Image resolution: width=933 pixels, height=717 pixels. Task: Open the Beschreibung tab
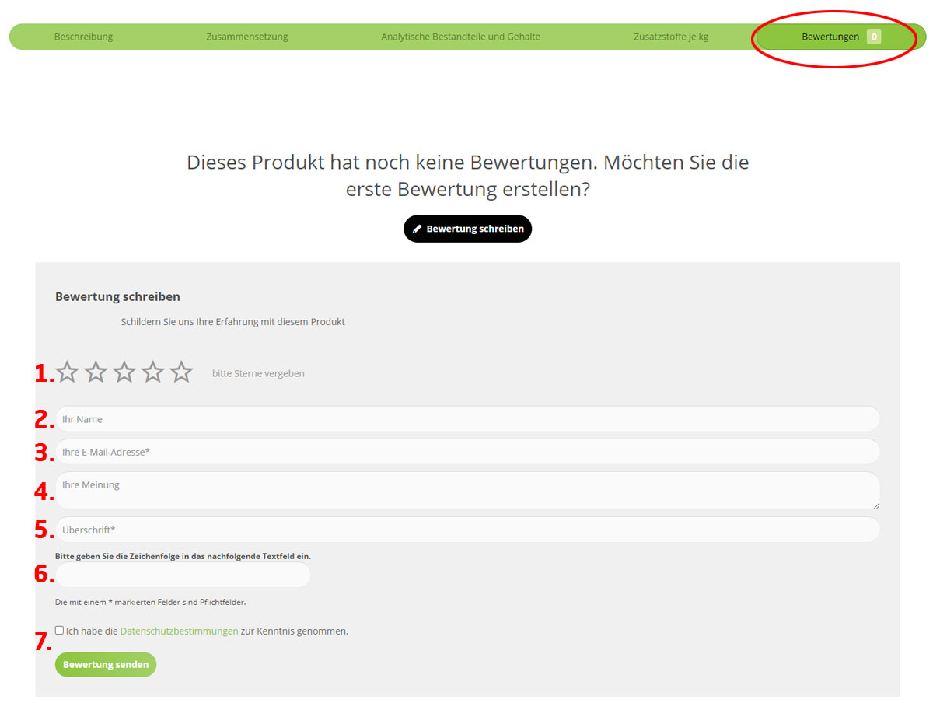point(83,37)
